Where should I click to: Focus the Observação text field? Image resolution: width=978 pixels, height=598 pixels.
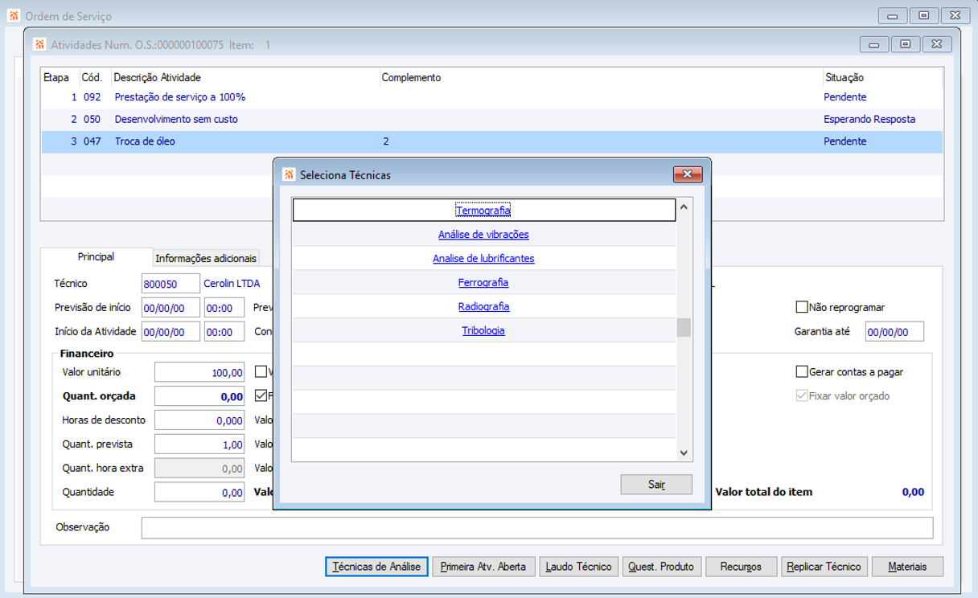(x=537, y=527)
